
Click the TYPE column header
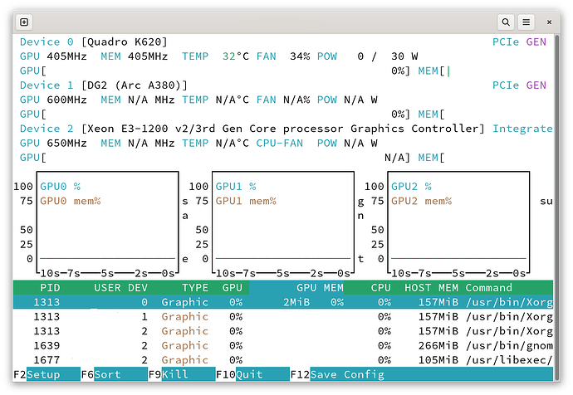(195, 288)
